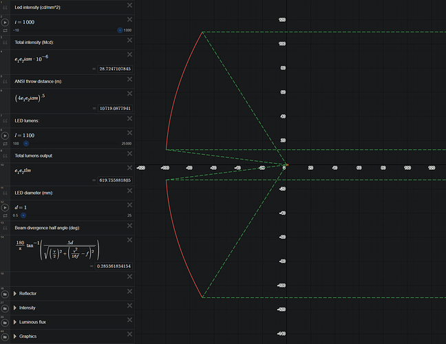Image resolution: width=446 pixels, height=344 pixels.
Task: Toggle visibility of Luminous flux folder icon
Action: point(5,323)
